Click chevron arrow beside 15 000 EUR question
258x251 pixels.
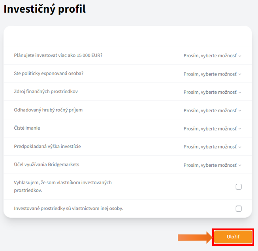click(239, 56)
